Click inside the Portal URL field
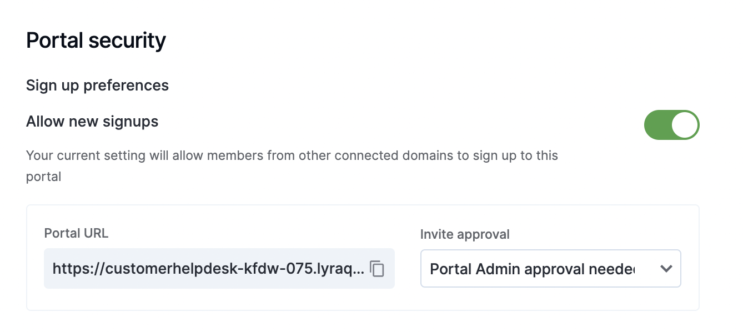 (219, 269)
